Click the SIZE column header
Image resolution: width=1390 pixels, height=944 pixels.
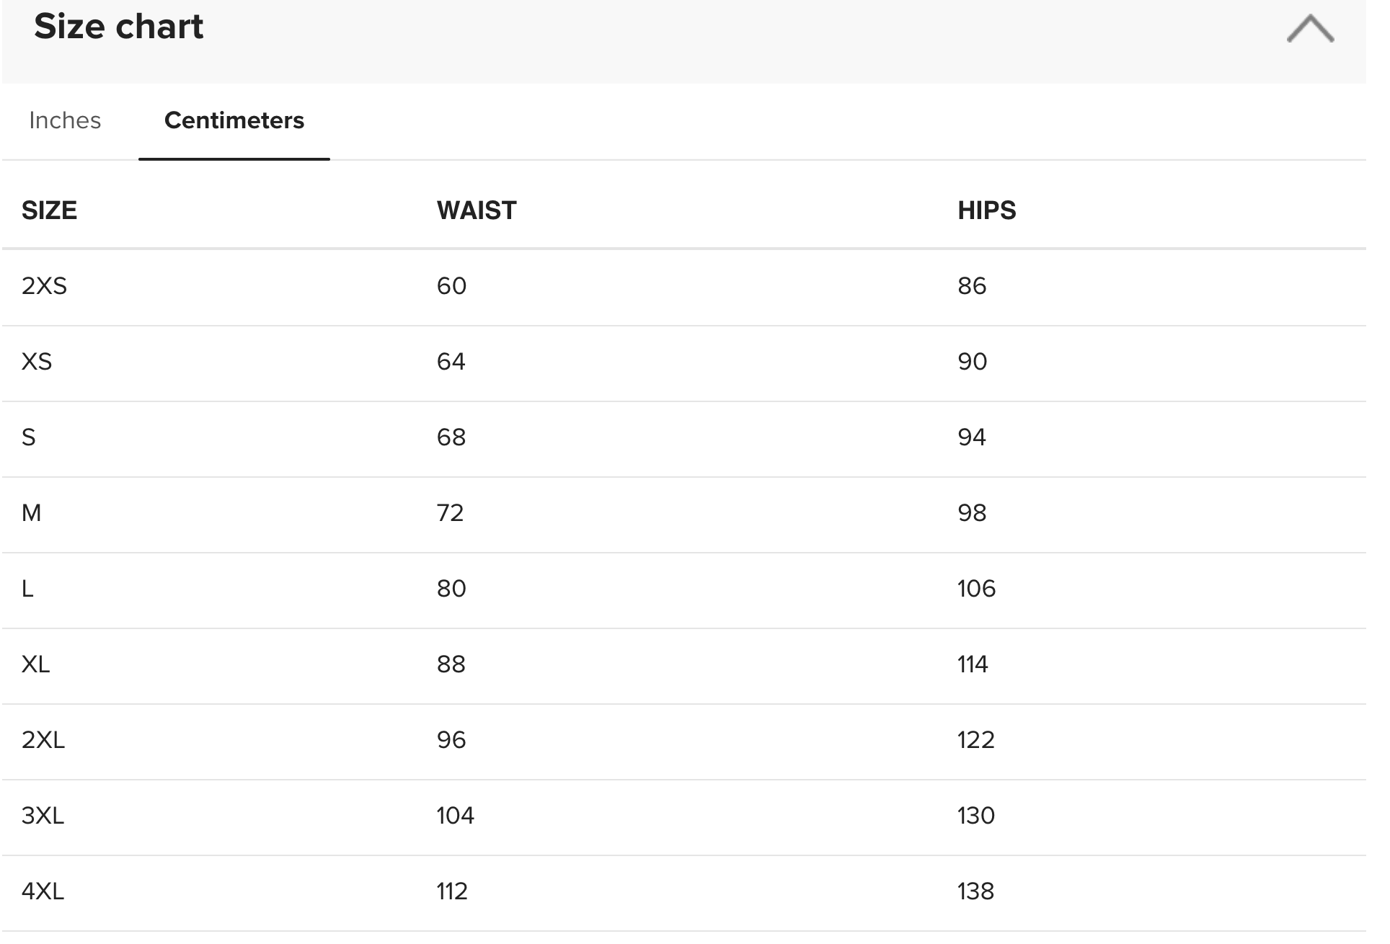pyautogui.click(x=49, y=210)
